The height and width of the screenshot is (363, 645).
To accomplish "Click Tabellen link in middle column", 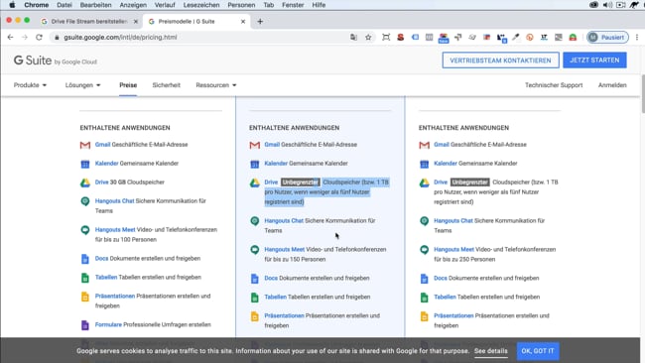I will coord(275,297).
